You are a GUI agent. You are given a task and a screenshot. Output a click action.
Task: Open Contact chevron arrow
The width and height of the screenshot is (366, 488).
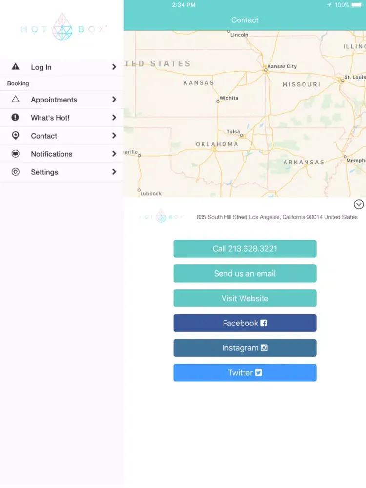coord(114,135)
